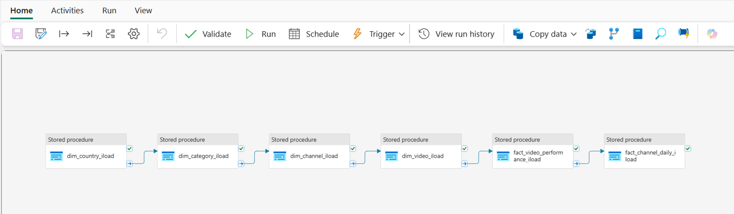Open the View tab

coord(143,10)
